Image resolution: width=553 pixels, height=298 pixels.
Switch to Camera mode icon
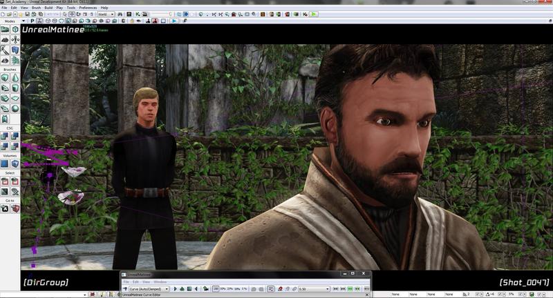tap(5, 30)
